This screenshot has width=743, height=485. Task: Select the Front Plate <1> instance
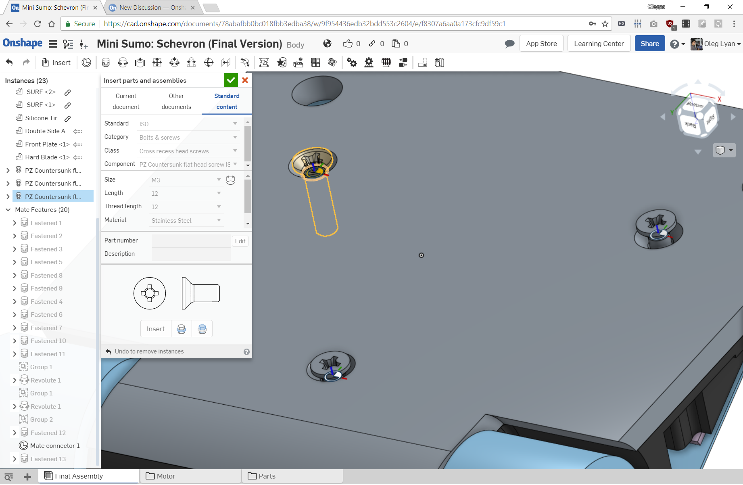47,144
